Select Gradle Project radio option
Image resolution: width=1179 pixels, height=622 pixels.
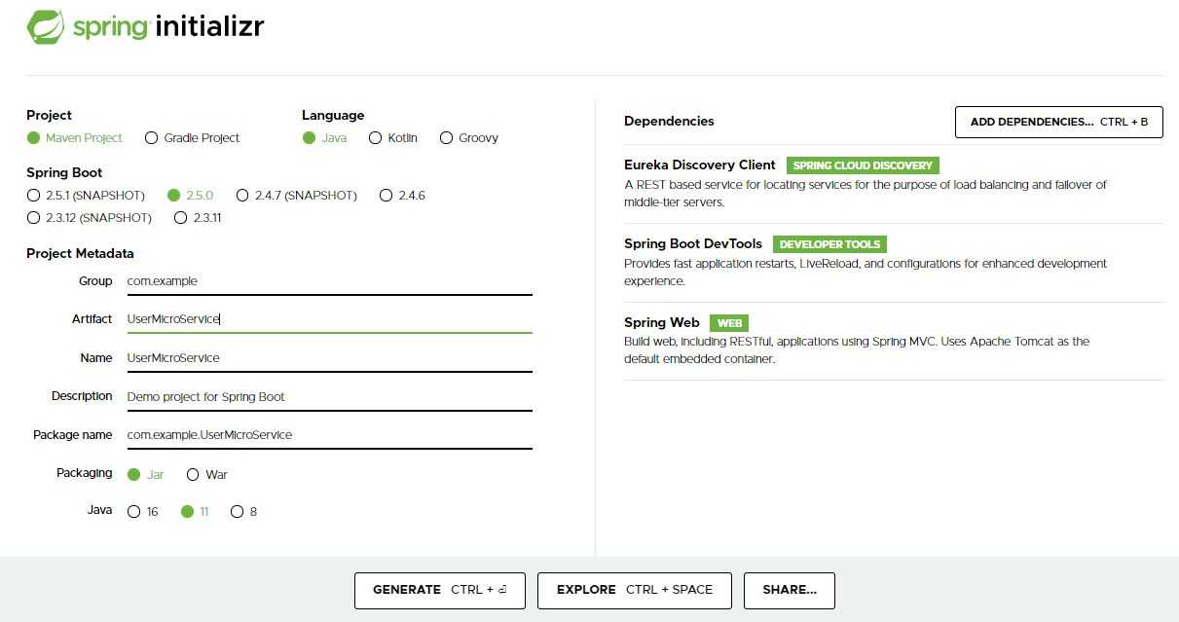[193, 138]
